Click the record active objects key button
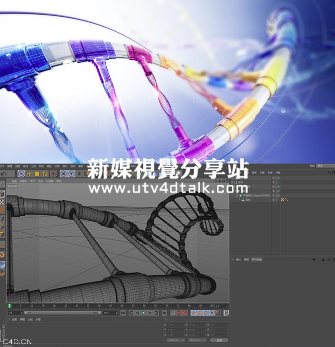 coord(173,313)
